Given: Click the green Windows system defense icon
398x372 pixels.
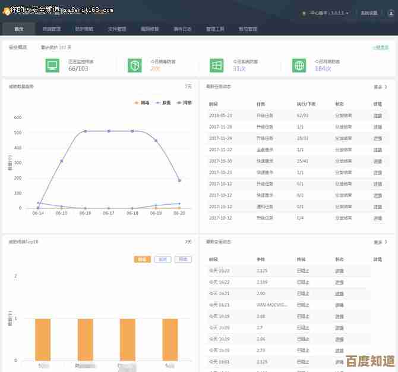Looking at the screenshot, I should click(217, 65).
